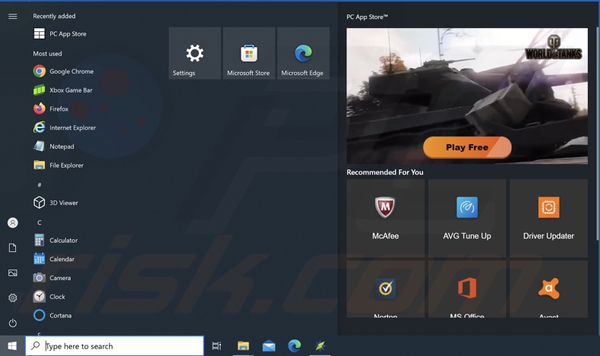Launch 3D Viewer app

point(56,202)
